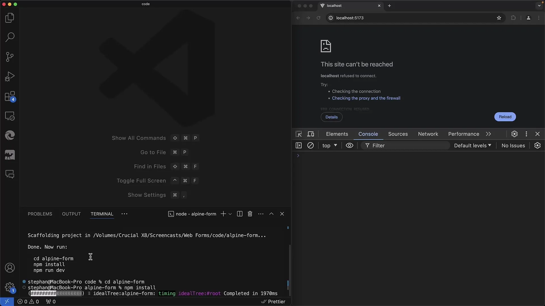Click the Problems icon in status bar
The height and width of the screenshot is (306, 545).
(28, 301)
